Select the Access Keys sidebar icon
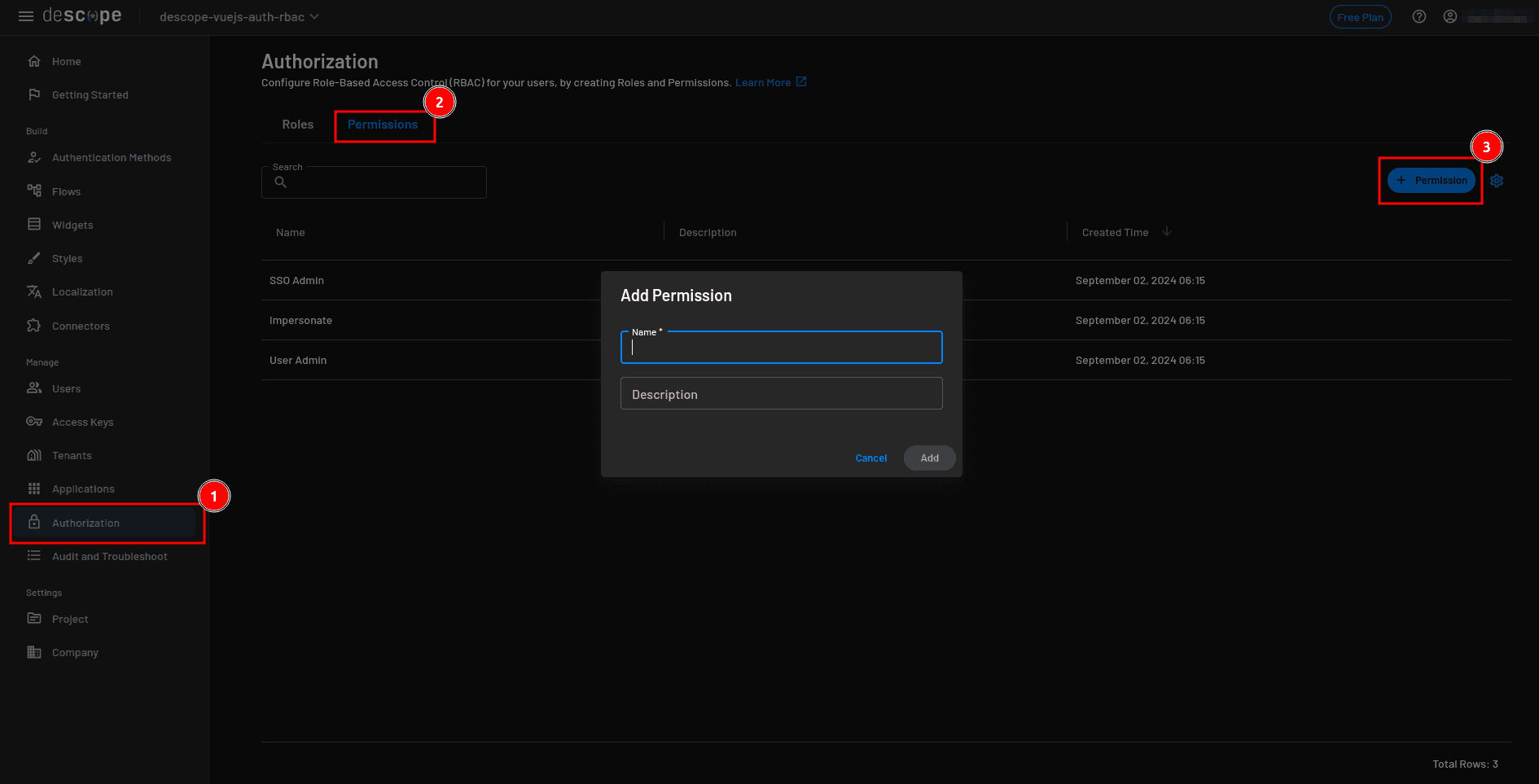Image resolution: width=1539 pixels, height=784 pixels. 34,422
